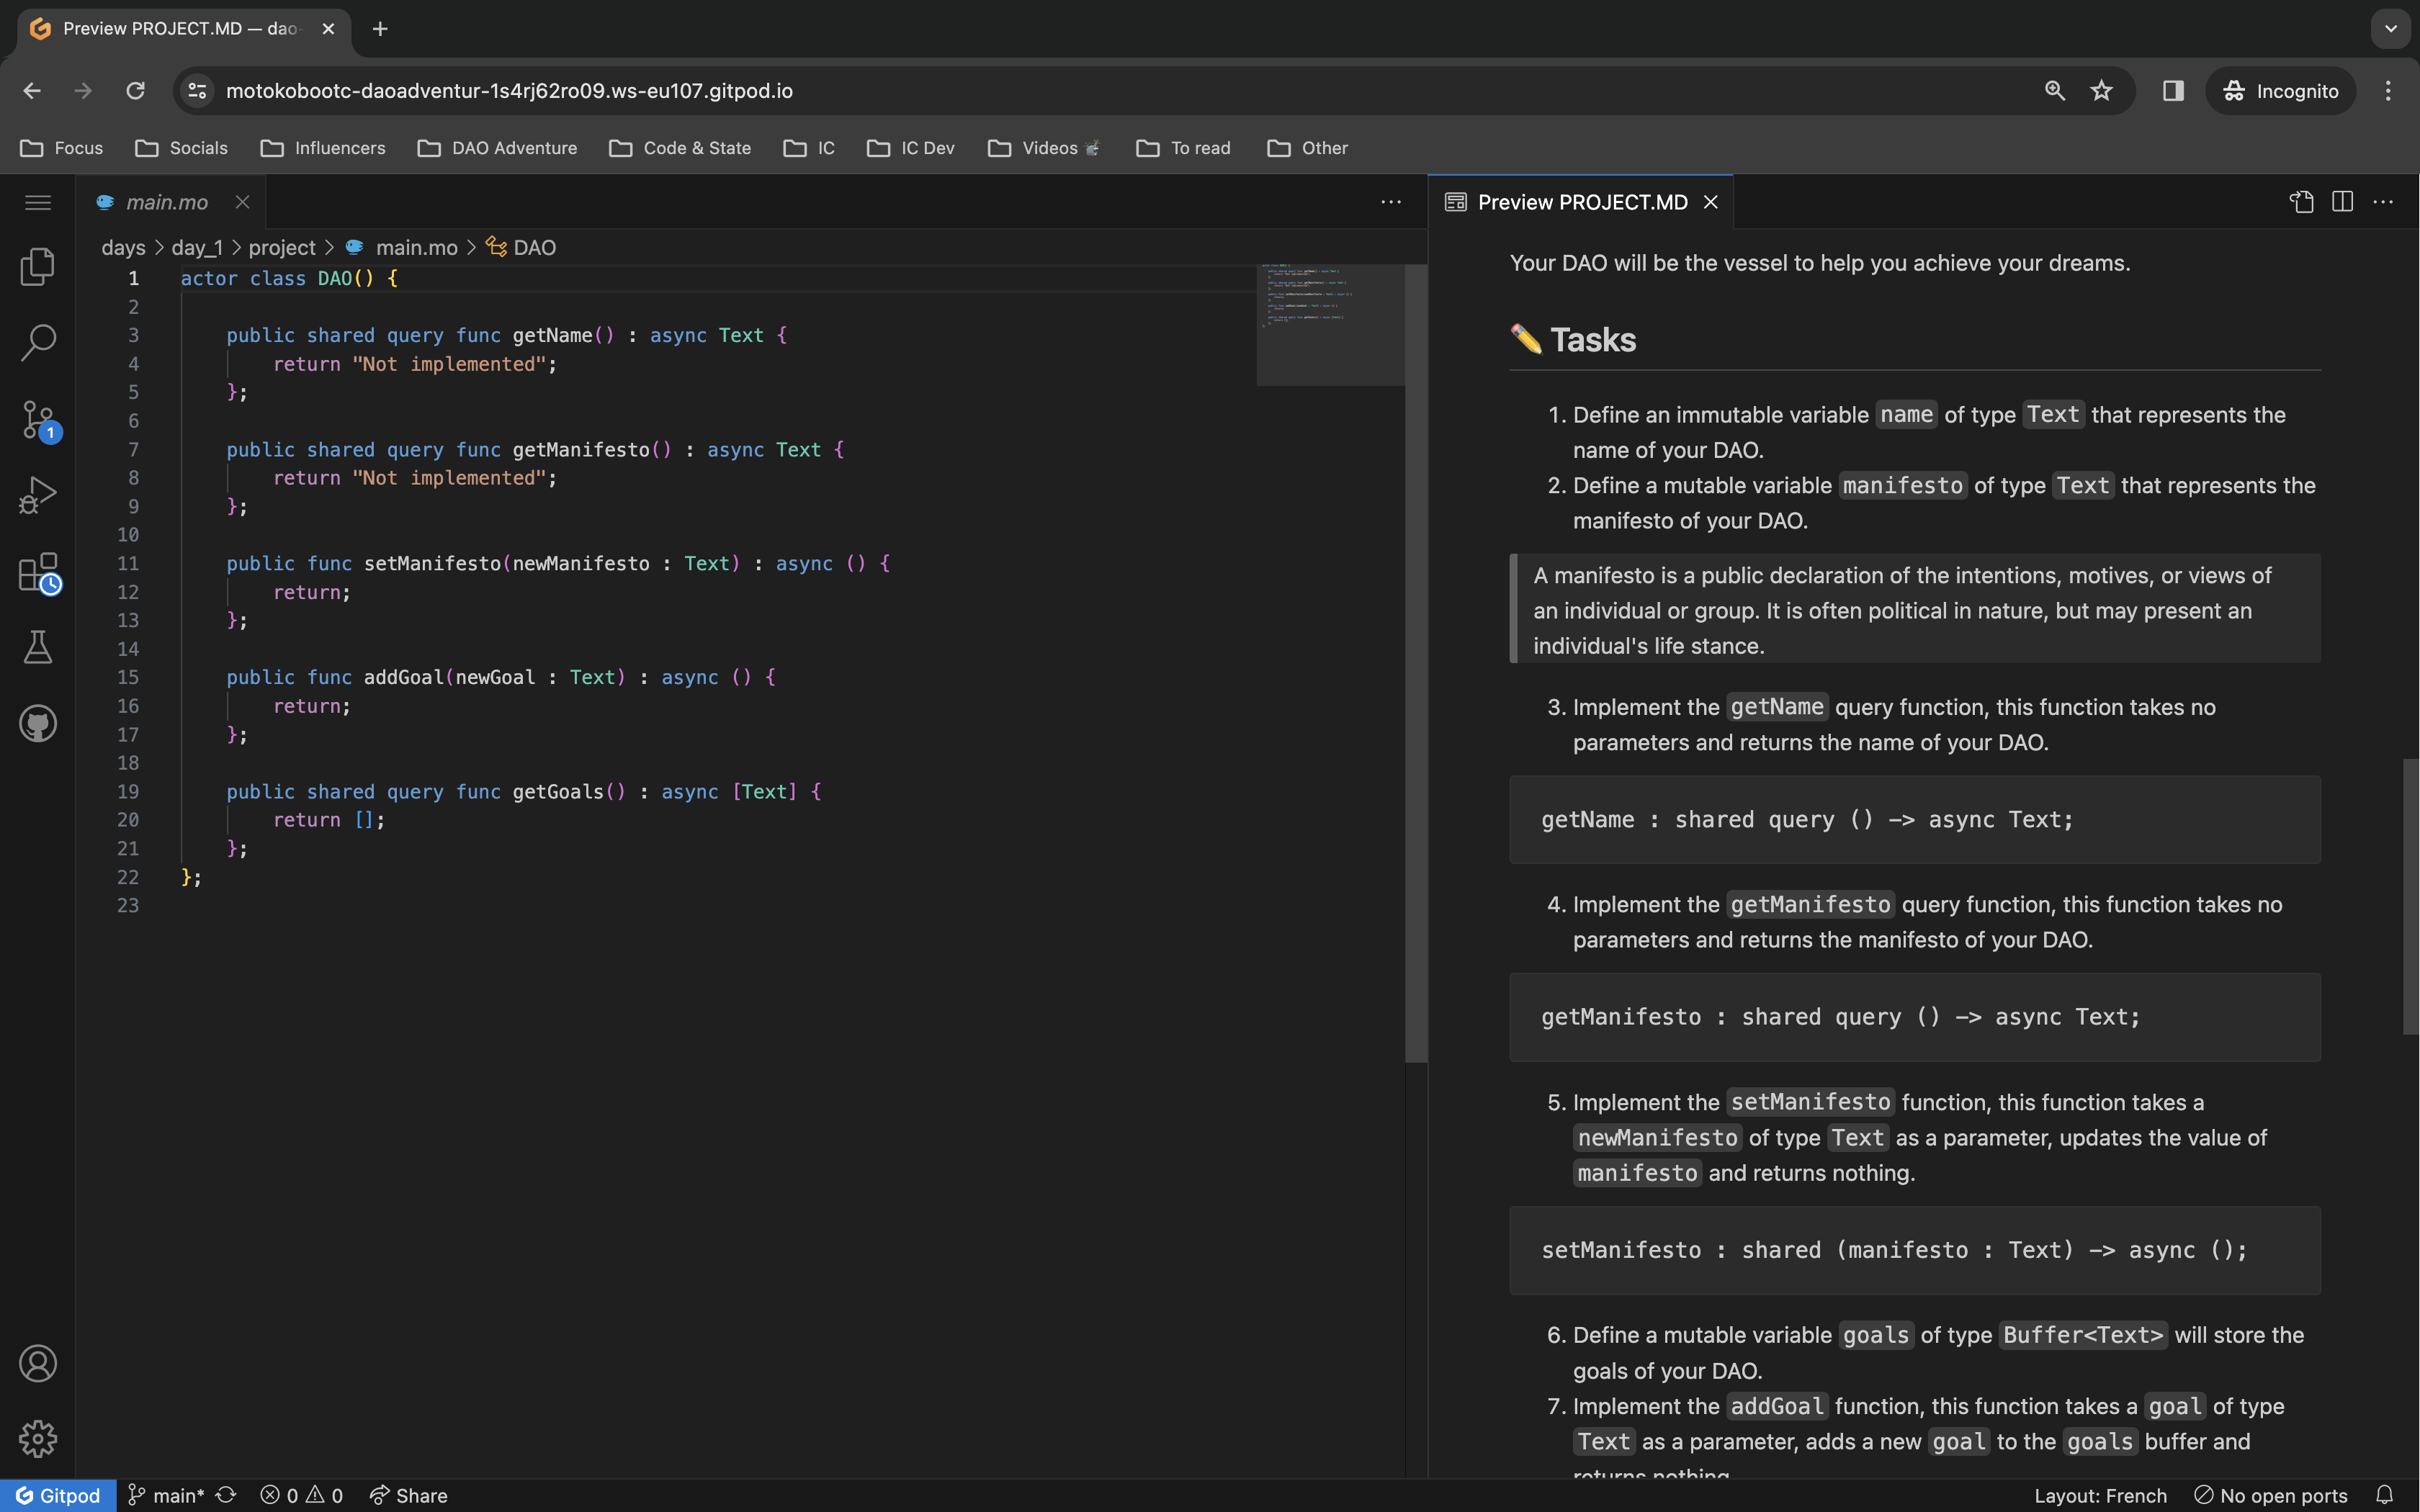Select the Explorer icon in activity bar
Image resolution: width=2420 pixels, height=1512 pixels.
[38, 266]
